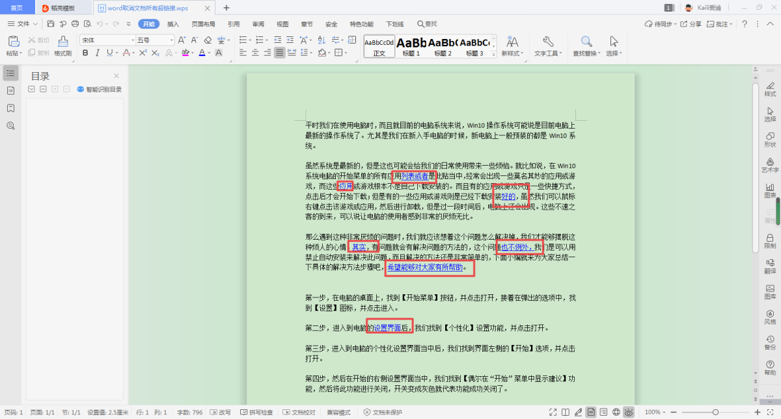
Task: Switch to the 插入 ribbon tab
Action: [x=173, y=24]
